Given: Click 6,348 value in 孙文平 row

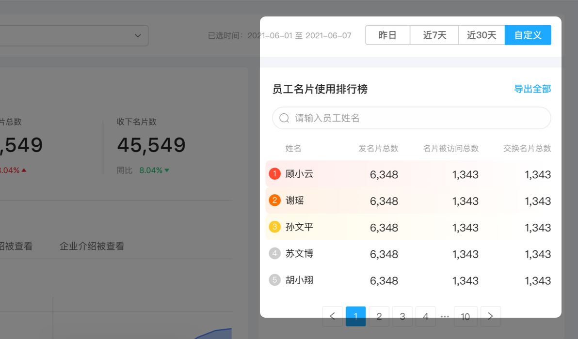Looking at the screenshot, I should [x=384, y=228].
